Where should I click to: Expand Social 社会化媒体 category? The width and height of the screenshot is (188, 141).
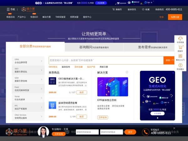[28, 98]
